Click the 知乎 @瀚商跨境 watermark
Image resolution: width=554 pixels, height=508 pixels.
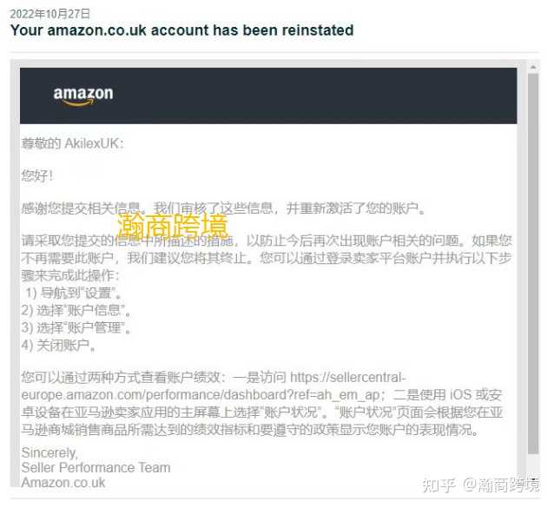click(x=481, y=485)
